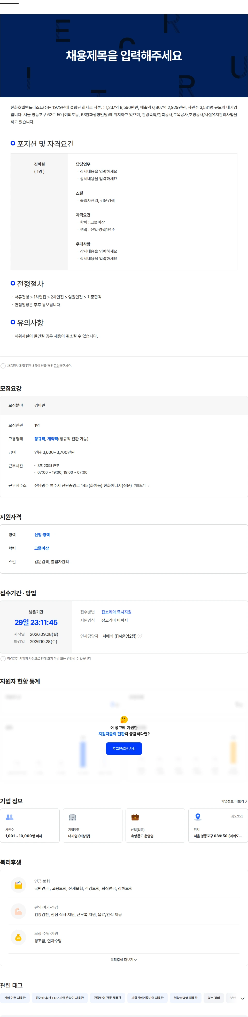Screen dimensions: 248x1017
Task: Click the 대기업 (비상장) company type card
Action: click(x=92, y=826)
